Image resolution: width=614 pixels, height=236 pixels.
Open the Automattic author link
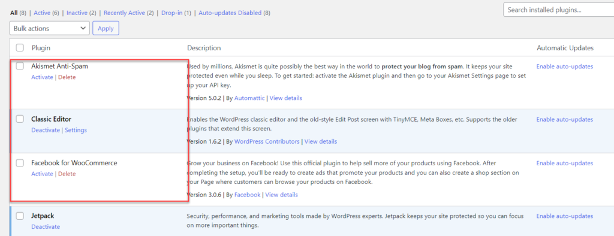pos(249,98)
